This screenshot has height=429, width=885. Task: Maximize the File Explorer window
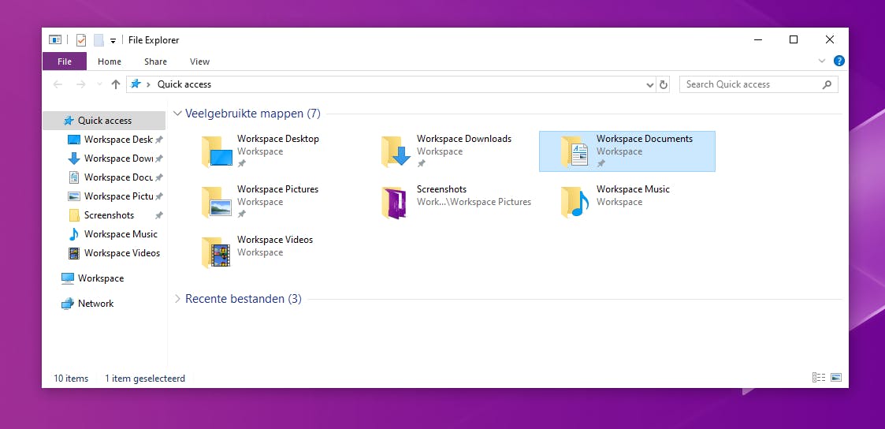click(x=794, y=39)
